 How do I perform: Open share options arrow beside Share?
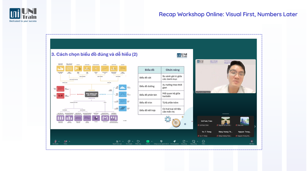(x=152, y=141)
